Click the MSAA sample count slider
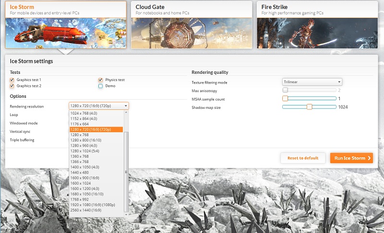The width and height of the screenshot is (384, 233). click(309, 99)
